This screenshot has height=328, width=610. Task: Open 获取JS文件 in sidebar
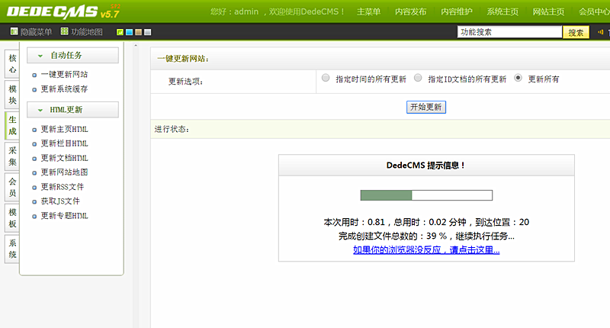(x=60, y=201)
